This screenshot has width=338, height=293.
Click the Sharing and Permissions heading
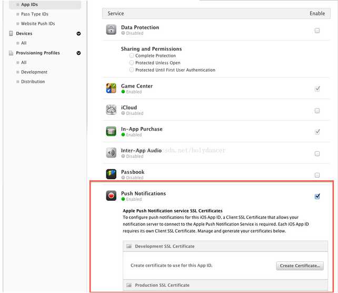click(x=151, y=49)
